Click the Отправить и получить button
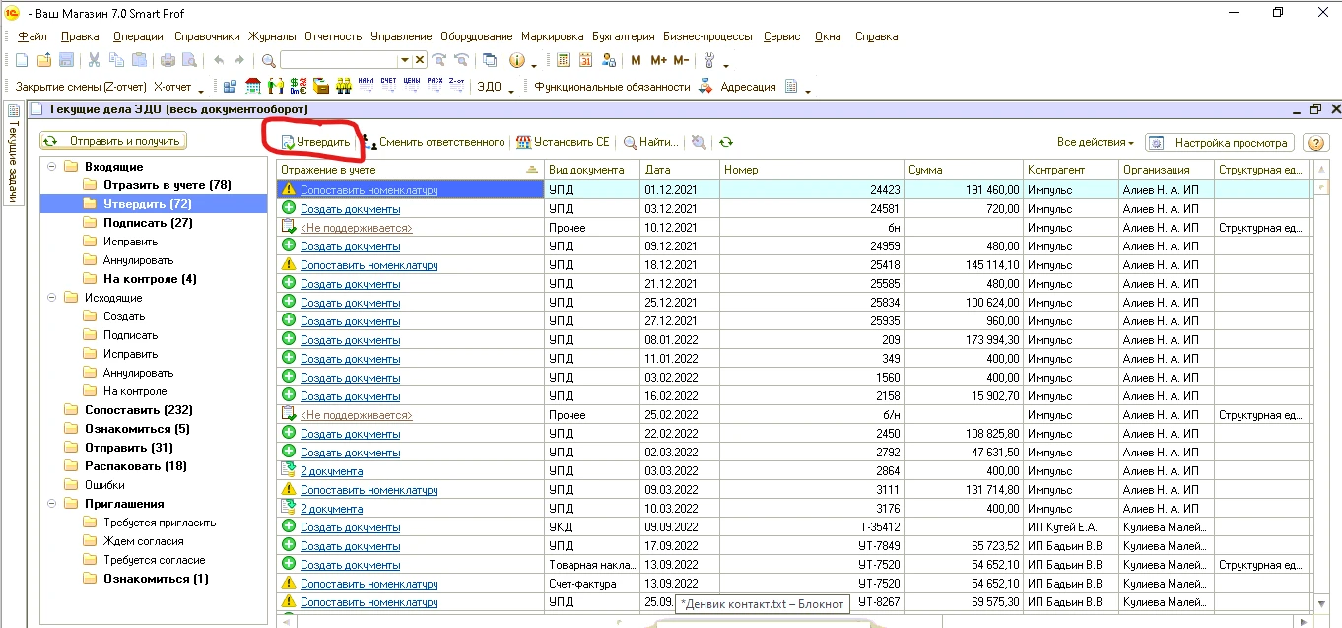The image size is (1342, 628). pyautogui.click(x=114, y=141)
